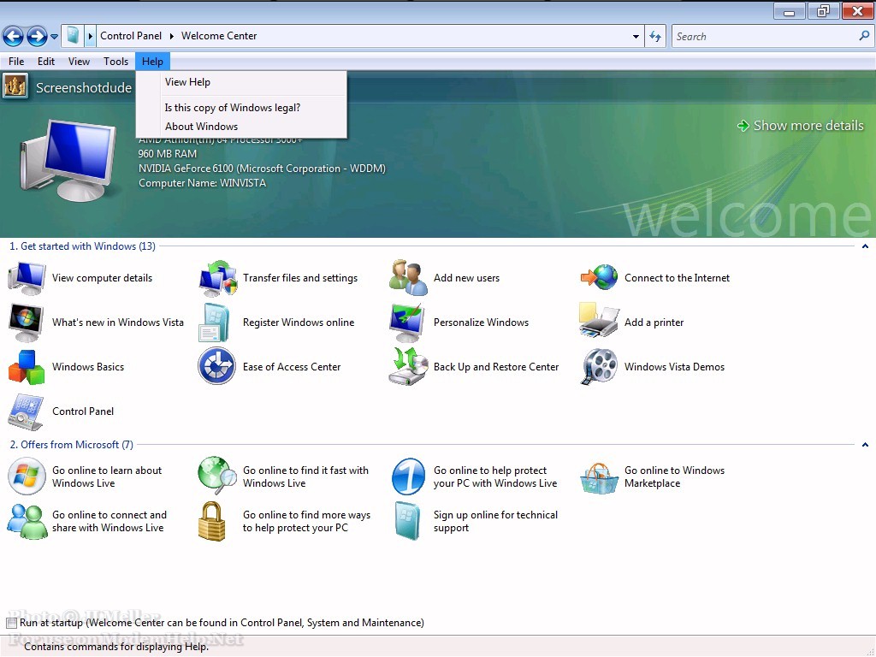Close the open Help menu

click(152, 62)
